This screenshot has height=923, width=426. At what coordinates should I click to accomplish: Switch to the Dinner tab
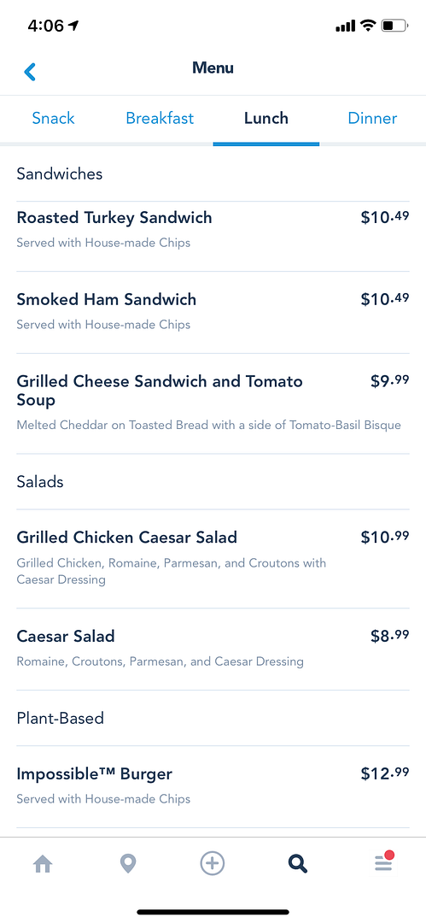click(372, 118)
